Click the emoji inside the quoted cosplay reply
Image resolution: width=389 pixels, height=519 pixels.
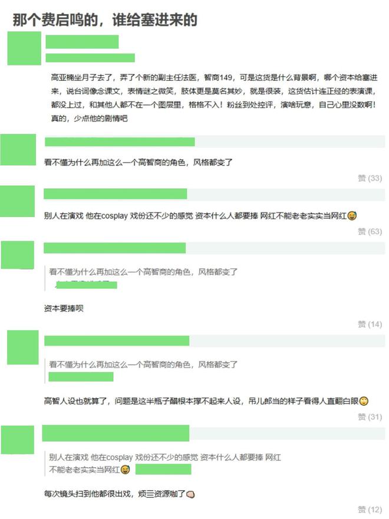pyautogui.click(x=126, y=469)
